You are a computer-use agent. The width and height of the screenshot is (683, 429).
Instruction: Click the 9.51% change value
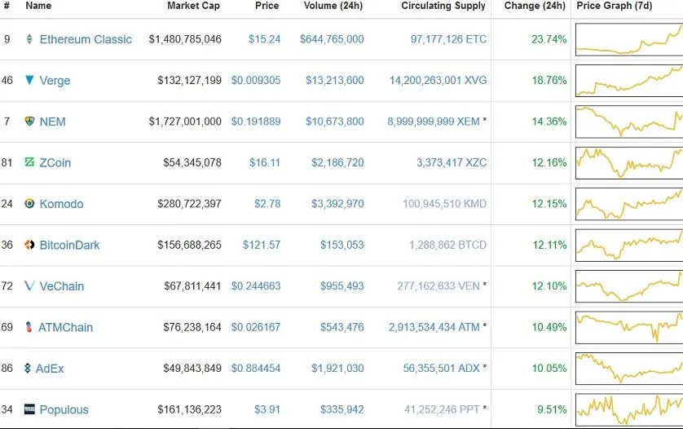tap(552, 409)
